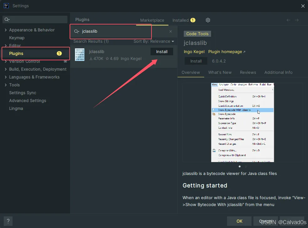Click the 470K downloads count

[x=98, y=59]
